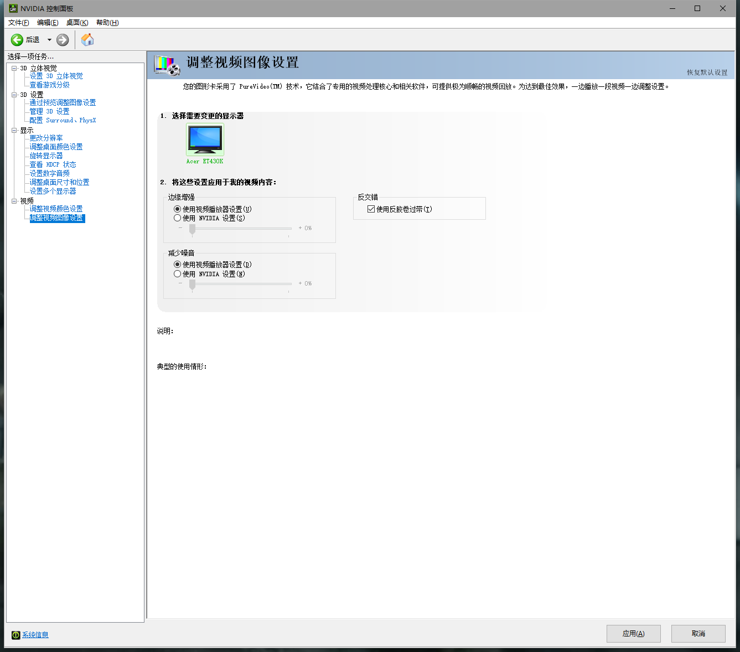The image size is (740, 652).
Task: Collapse the 显示 tree node
Action: tap(14, 130)
